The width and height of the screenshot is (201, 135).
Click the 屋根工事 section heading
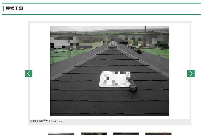pos(14,9)
